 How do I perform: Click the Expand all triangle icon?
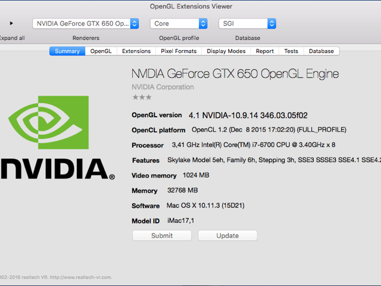tap(11, 23)
